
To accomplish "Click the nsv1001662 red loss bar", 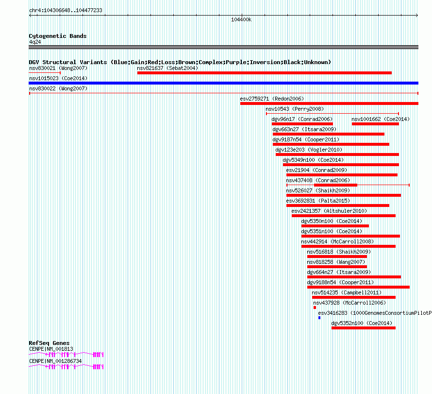I will pyautogui.click(x=376, y=124).
